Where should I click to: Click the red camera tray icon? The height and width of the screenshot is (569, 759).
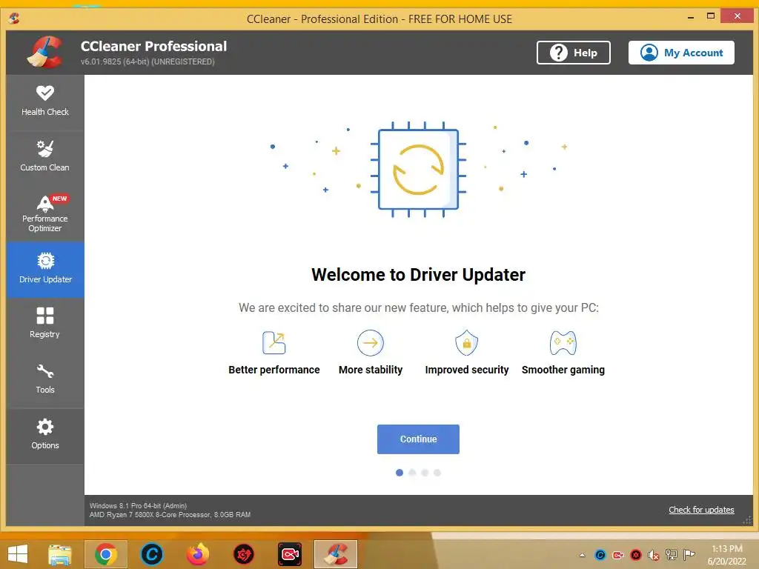point(618,555)
